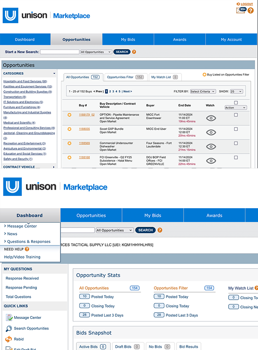Image resolution: width=258 pixels, height=350 pixels.
Task: Collapse the CATEGORIES section arrow
Action: pyautogui.click(x=54, y=73)
